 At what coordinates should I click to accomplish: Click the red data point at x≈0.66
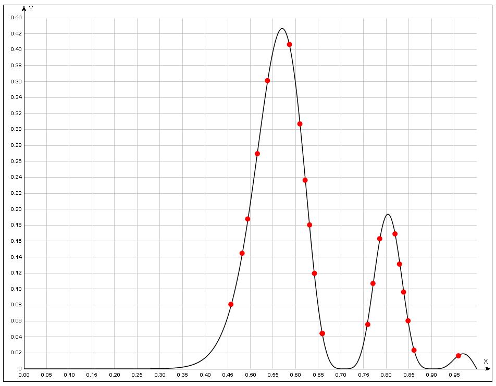[322, 333]
